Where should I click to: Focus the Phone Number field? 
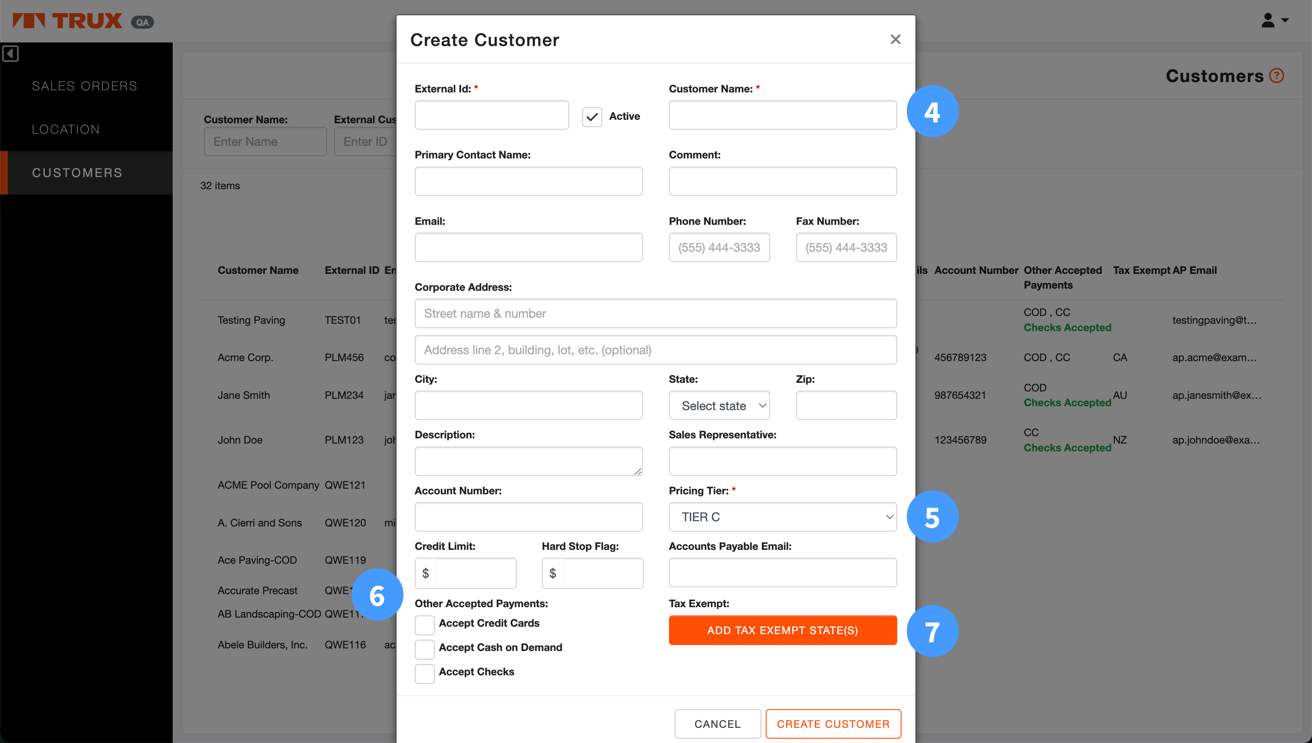point(719,247)
